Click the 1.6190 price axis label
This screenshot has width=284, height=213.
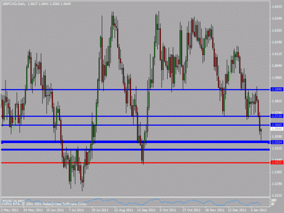coord(277,42)
